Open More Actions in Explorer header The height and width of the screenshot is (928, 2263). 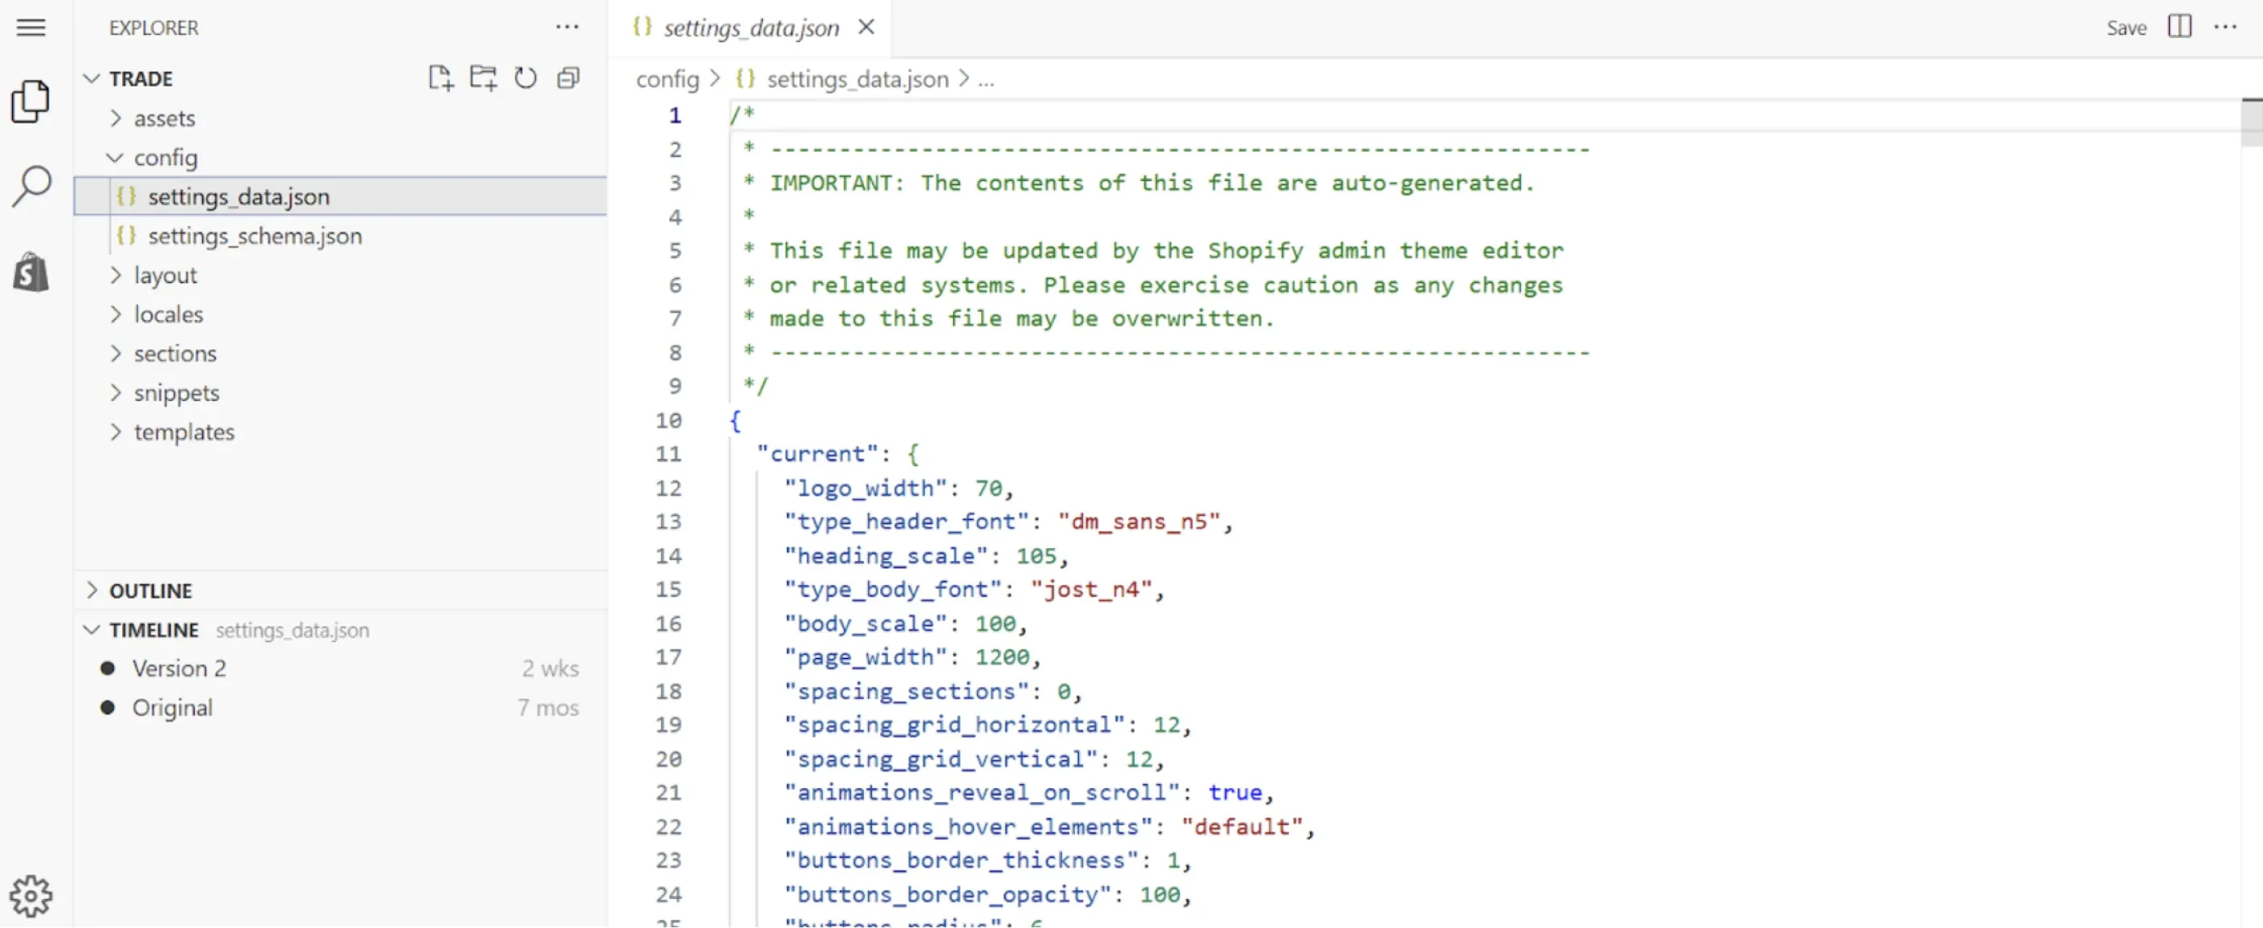pyautogui.click(x=567, y=27)
